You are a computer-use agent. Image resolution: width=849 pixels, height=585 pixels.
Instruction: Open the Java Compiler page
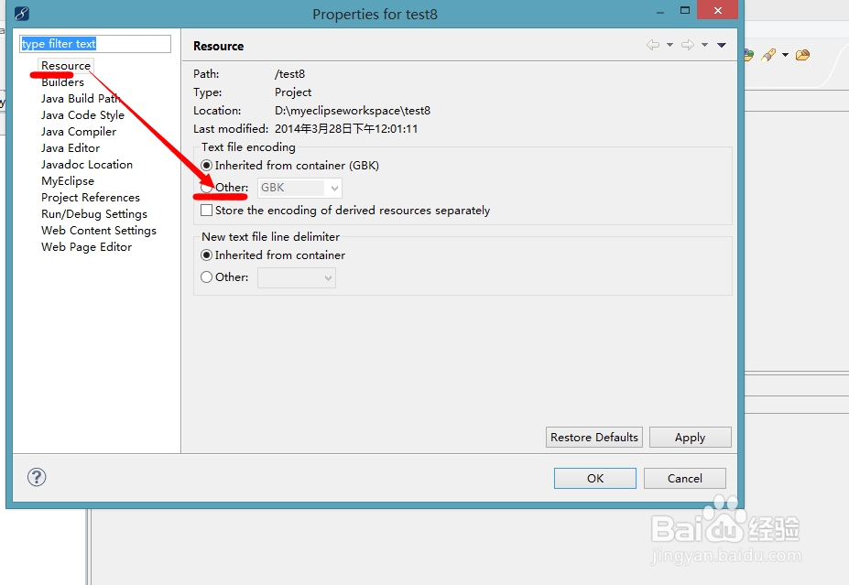pyautogui.click(x=79, y=132)
